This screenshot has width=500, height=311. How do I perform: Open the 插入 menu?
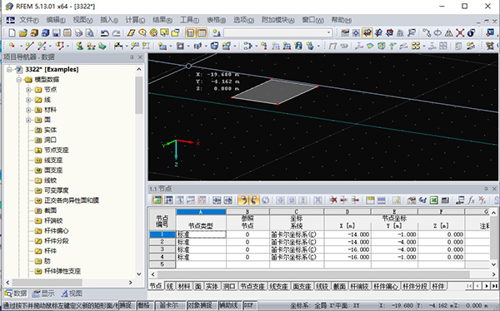[109, 20]
